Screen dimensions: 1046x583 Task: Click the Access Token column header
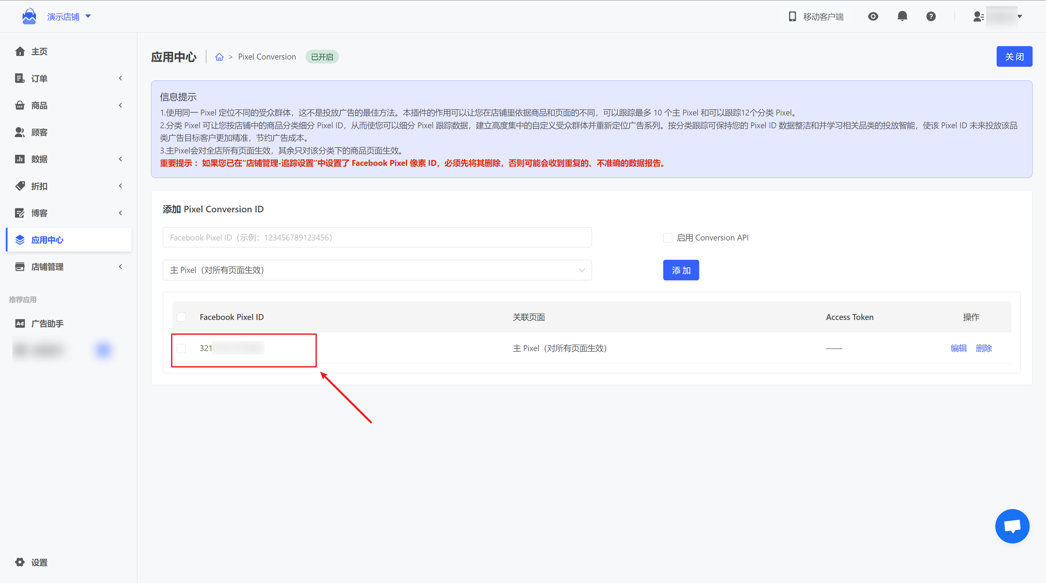(850, 317)
